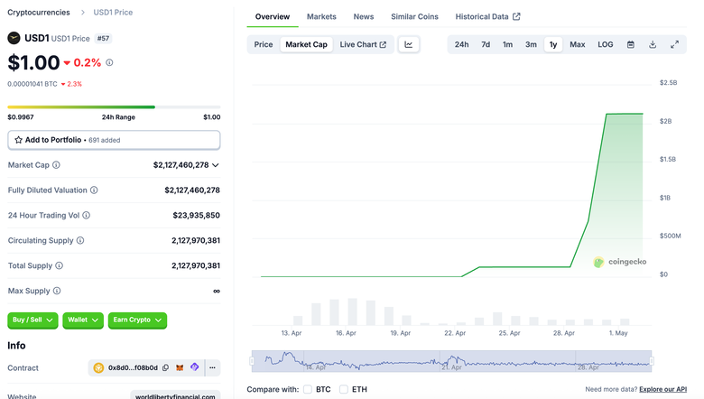The height and width of the screenshot is (399, 704).
Task: Click the purple diamond icon next to contract
Action: [x=194, y=367]
